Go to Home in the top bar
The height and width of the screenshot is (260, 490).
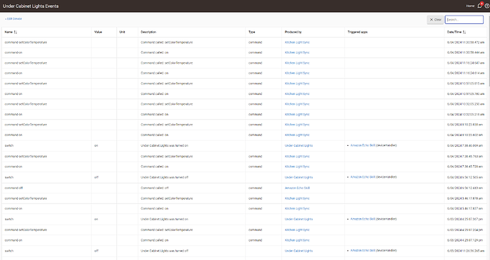[x=470, y=6]
